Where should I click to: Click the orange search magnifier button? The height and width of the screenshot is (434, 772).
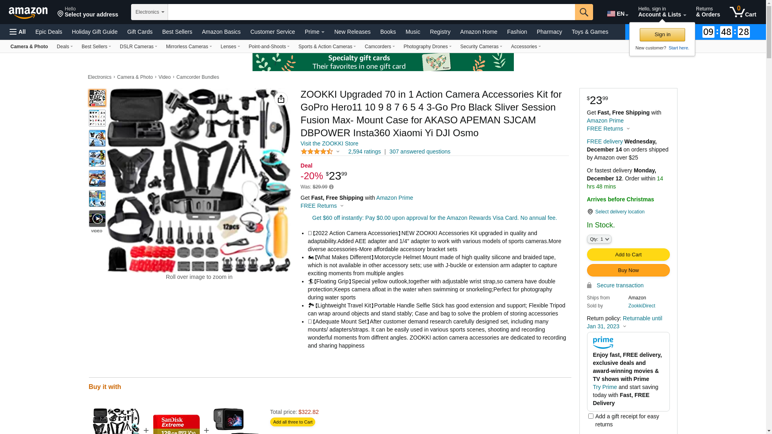[584, 12]
